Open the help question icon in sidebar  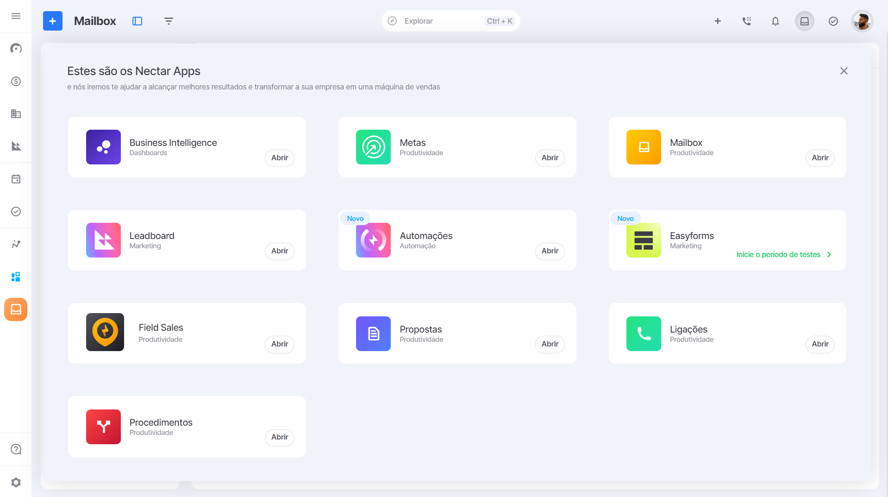16,449
